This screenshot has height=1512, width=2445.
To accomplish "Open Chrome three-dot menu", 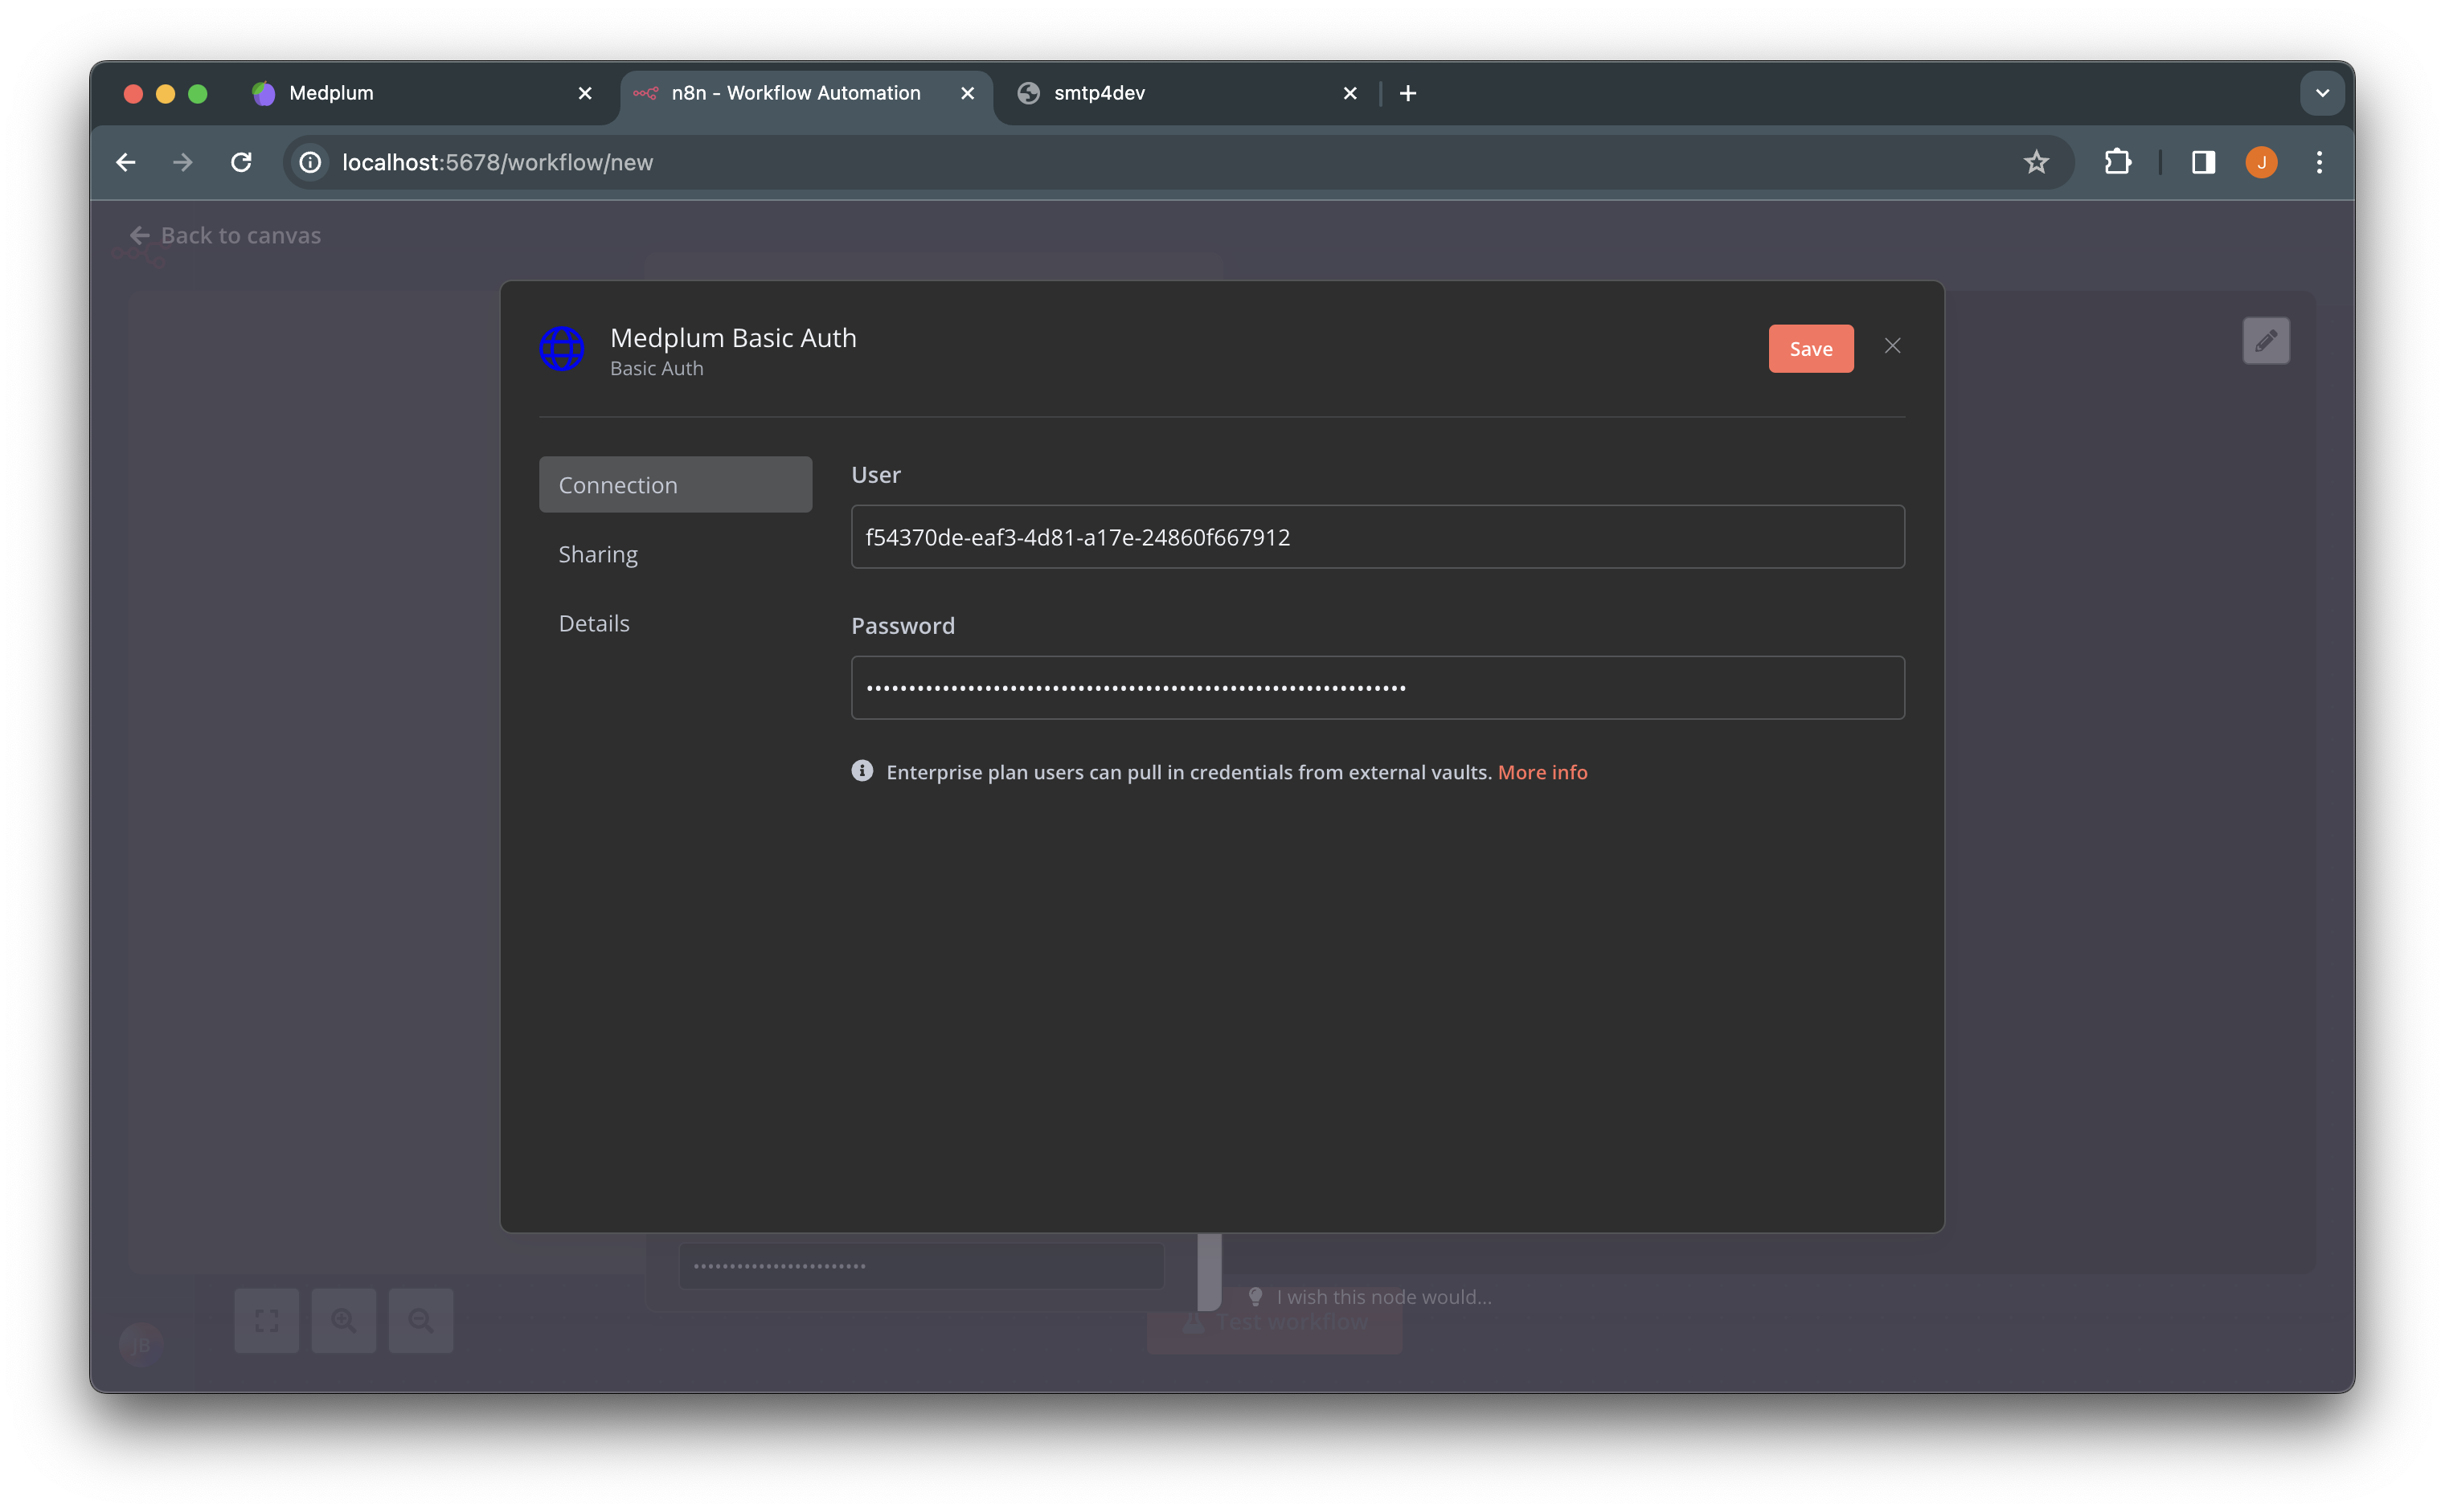I will [2319, 162].
